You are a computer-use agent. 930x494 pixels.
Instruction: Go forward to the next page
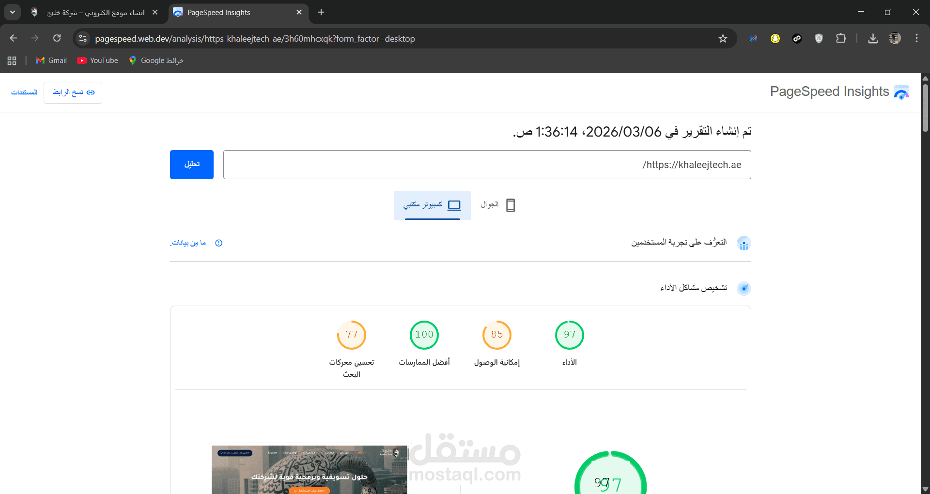pos(35,38)
